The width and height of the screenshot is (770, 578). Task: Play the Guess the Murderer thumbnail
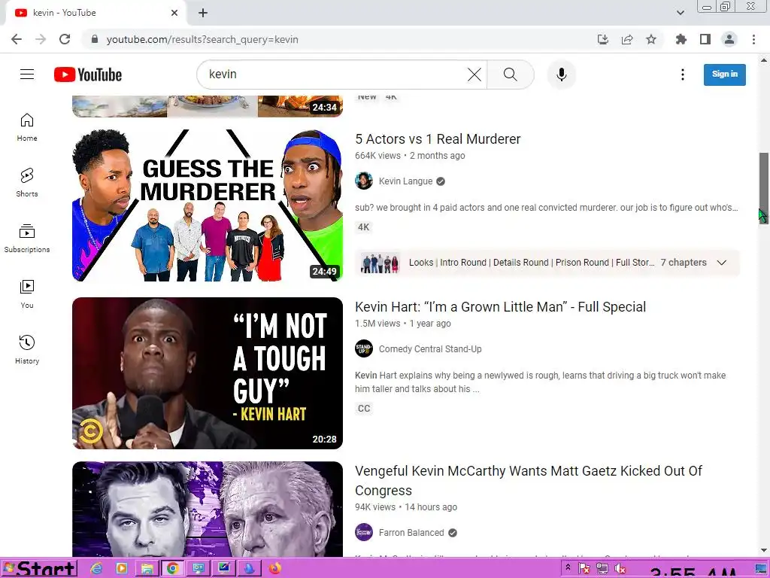(x=208, y=205)
